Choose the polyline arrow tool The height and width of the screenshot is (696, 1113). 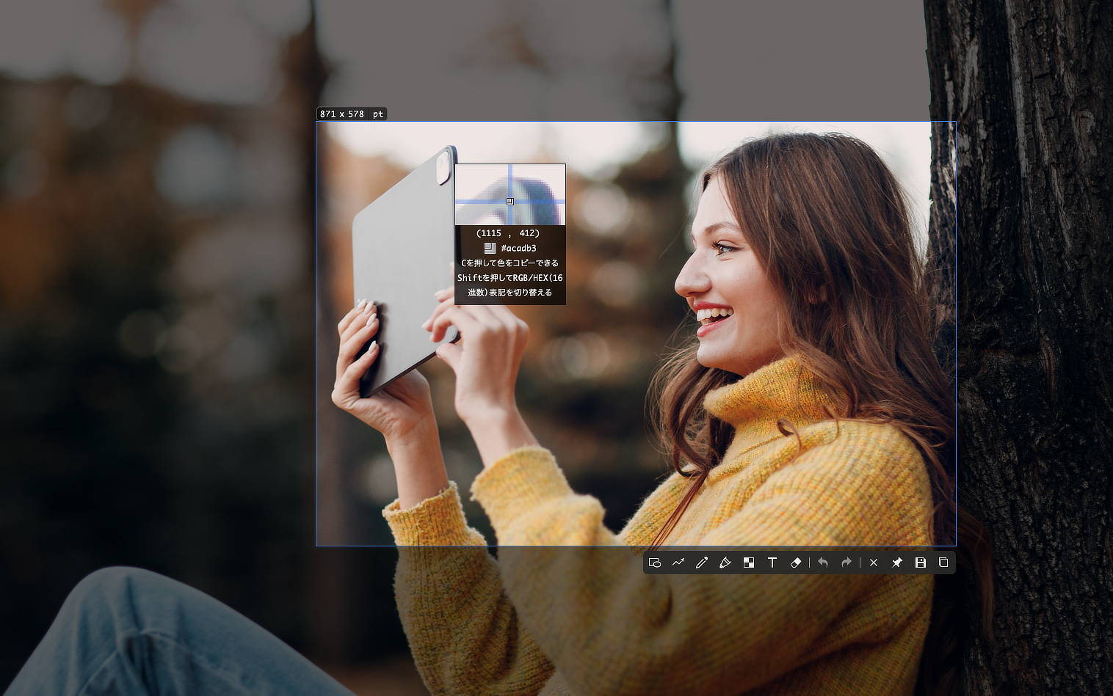point(678,563)
